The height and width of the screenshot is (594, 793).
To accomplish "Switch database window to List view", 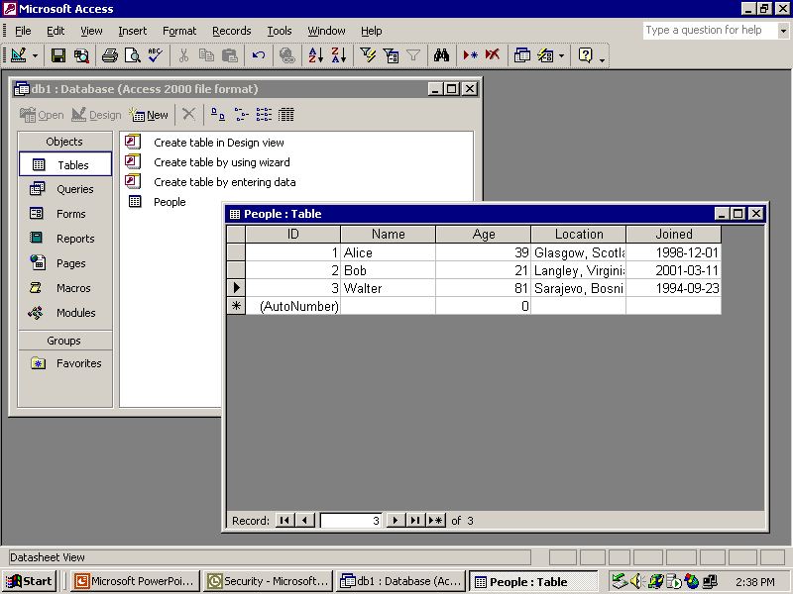I will pos(264,115).
